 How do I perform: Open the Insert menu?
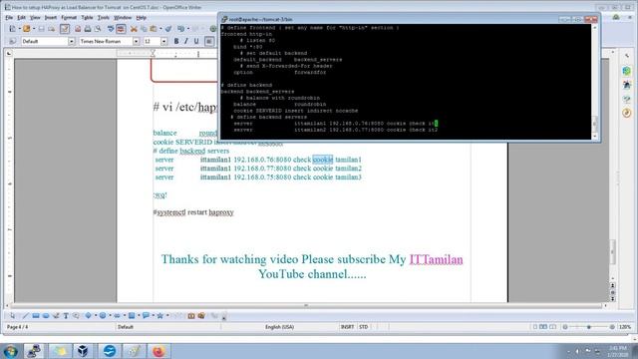click(51, 18)
